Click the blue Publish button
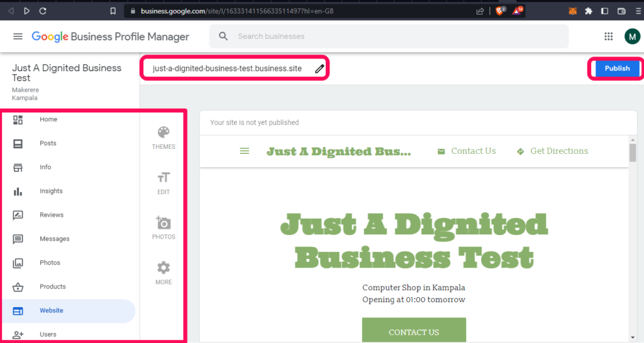The height and width of the screenshot is (343, 644). pos(617,68)
